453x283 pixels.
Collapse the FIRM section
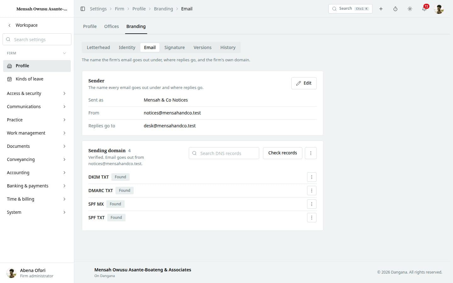(37, 53)
